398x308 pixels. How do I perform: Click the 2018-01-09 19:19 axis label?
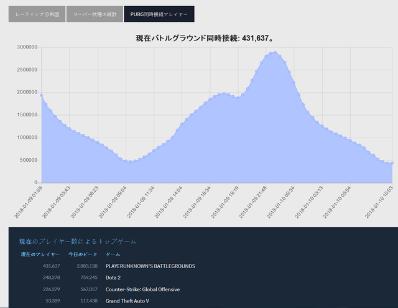click(224, 202)
